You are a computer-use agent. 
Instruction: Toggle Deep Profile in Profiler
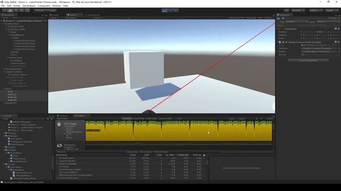139,119
